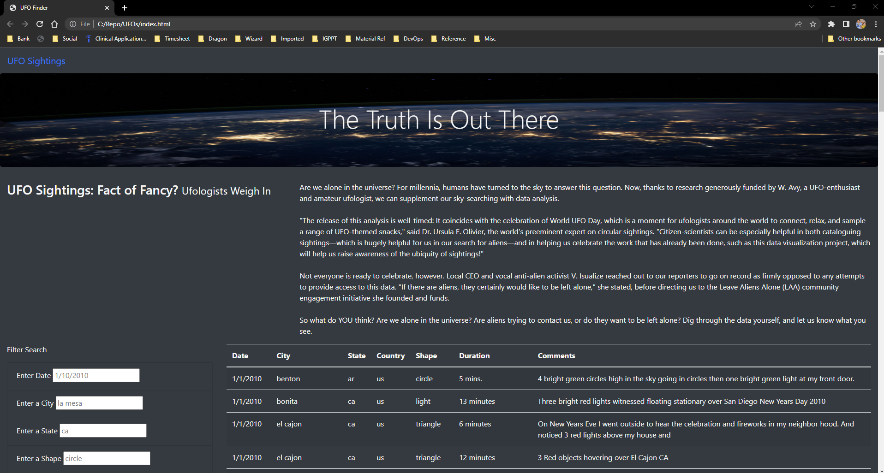884x473 pixels.
Task: Bookmark this page using the star icon
Action: 813,24
